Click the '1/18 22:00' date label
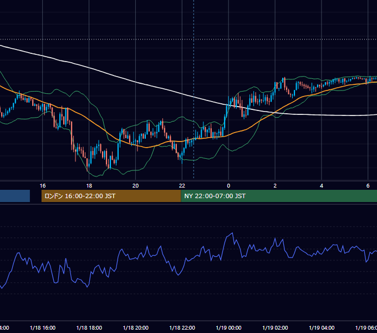Viewport: 377px width, 333px height. click(x=182, y=328)
